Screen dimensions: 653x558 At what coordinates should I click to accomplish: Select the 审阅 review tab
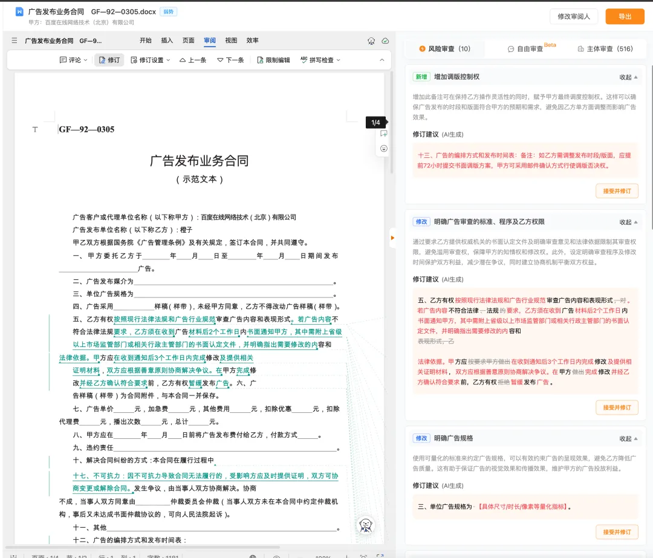[209, 41]
